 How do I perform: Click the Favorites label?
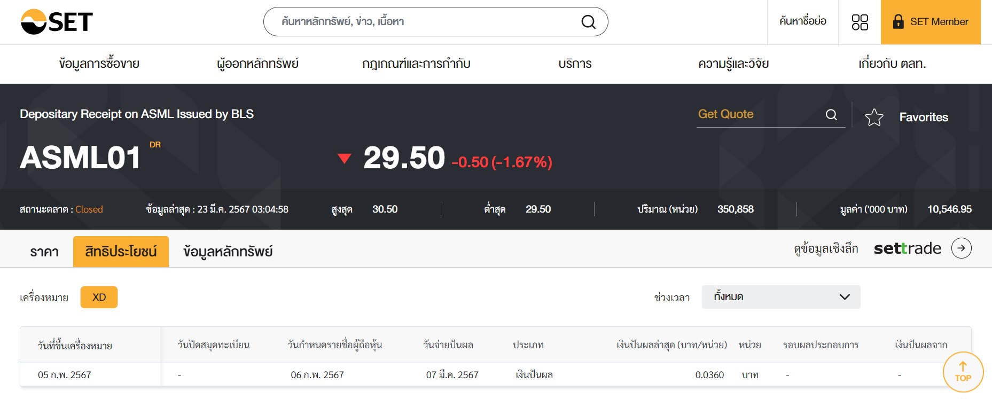tap(924, 117)
